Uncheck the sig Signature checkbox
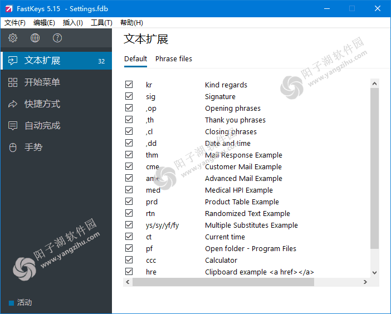 point(129,96)
